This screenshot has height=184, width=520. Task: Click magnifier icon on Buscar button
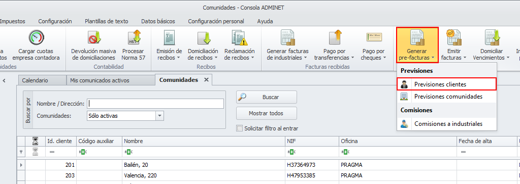coord(243,97)
